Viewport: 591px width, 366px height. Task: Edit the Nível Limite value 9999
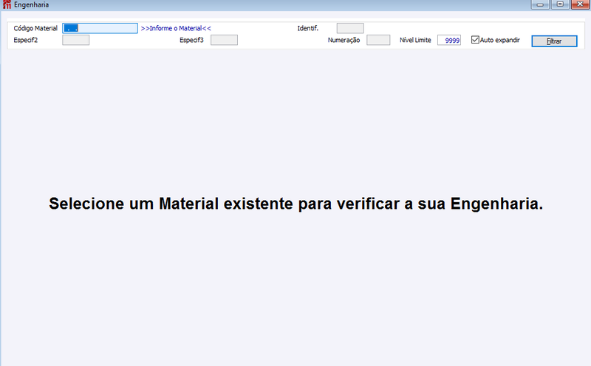pyautogui.click(x=449, y=40)
